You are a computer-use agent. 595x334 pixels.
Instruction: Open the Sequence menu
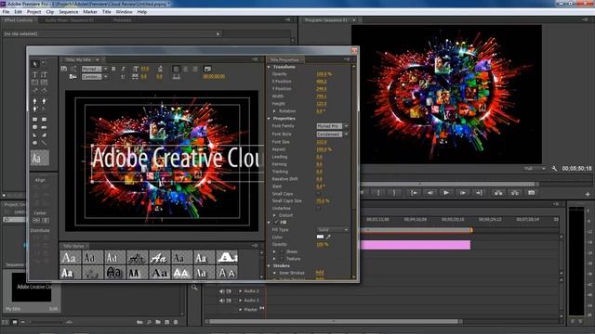(68, 12)
